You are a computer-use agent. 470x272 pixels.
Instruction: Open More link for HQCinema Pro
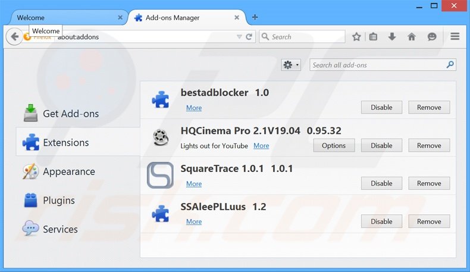click(261, 146)
